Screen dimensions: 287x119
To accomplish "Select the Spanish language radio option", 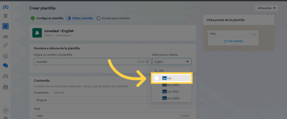I will coord(157,78).
